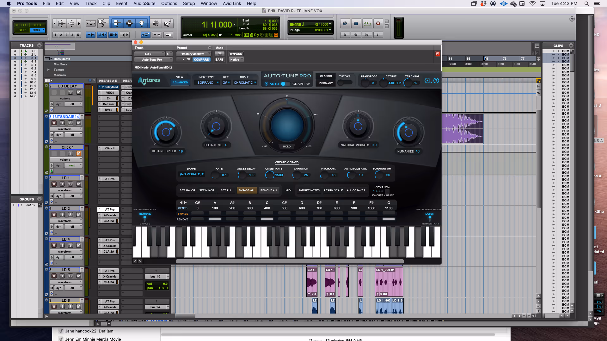Expand the vibrato Shape dropdown

[192, 174]
